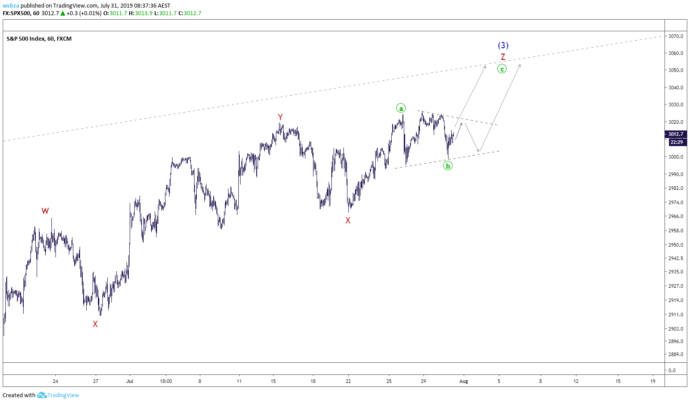Click the Jul date on time axis
Screen dimensions: 690x403
pyautogui.click(x=130, y=381)
